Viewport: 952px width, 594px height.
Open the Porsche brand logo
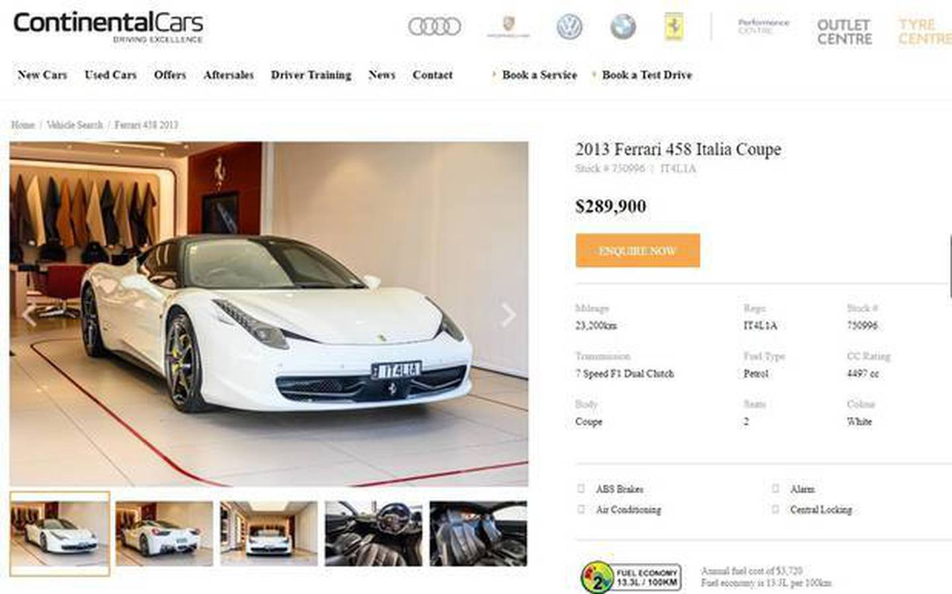pyautogui.click(x=508, y=27)
